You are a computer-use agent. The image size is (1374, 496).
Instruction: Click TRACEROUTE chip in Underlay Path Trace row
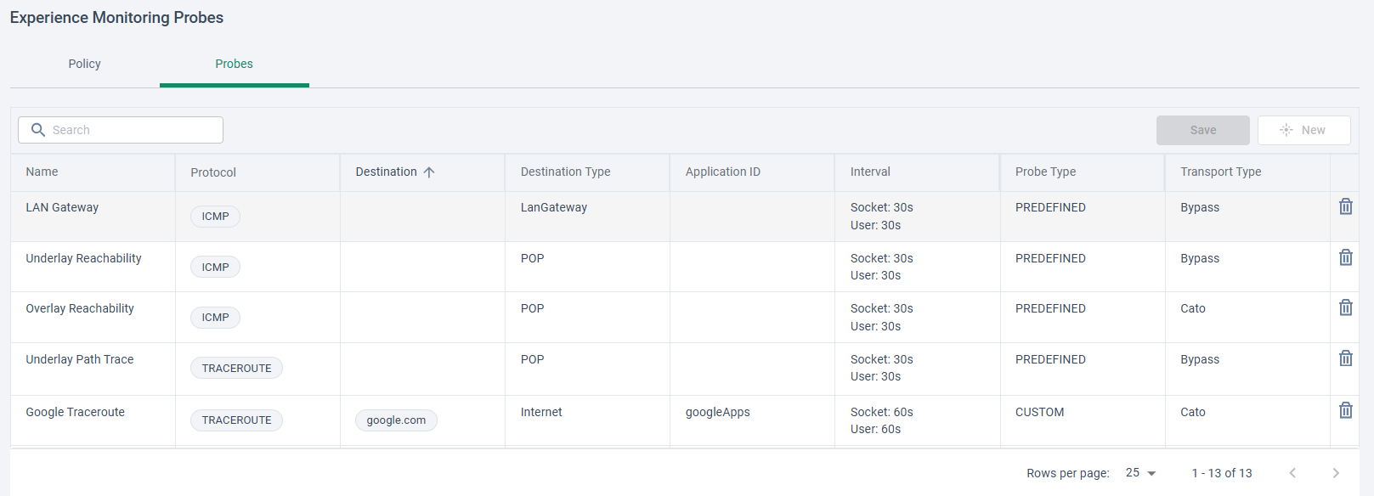pos(236,369)
